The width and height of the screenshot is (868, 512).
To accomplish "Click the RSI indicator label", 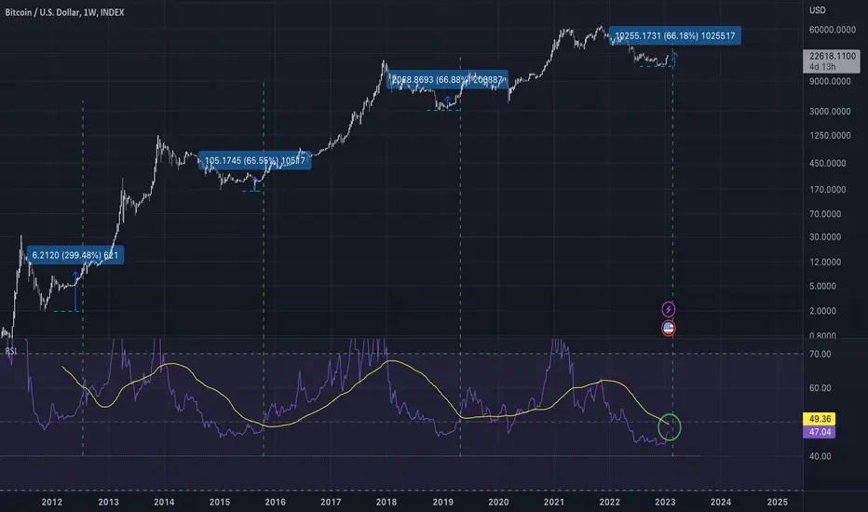I will coord(11,352).
